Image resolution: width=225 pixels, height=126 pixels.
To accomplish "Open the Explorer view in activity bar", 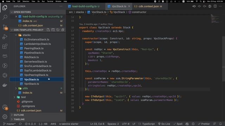I will tap(5, 7).
